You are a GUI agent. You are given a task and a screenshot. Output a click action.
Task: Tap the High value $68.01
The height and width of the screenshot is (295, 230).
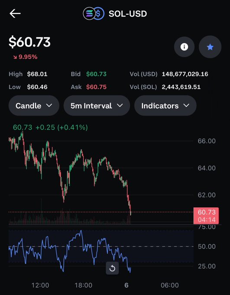click(37, 74)
